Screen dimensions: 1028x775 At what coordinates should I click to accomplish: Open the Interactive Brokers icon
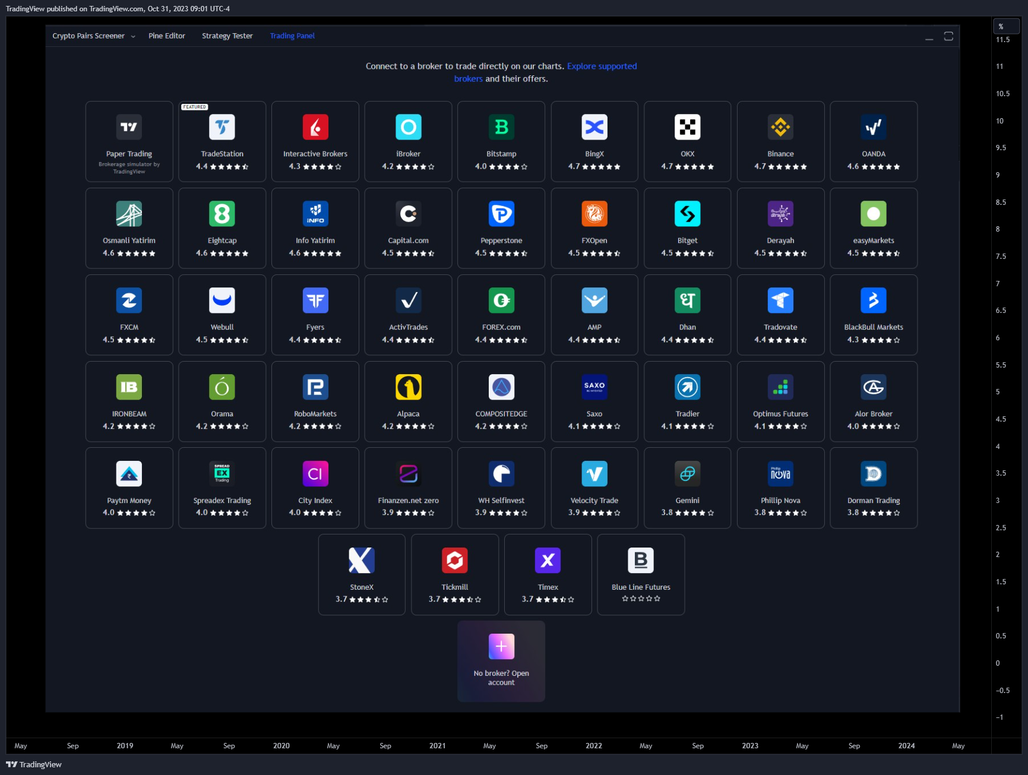[x=315, y=127]
